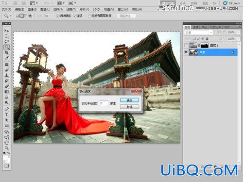Screen dimensions: 243x182
Task: Select the Zoom tool in toolbox
Action: [7, 148]
